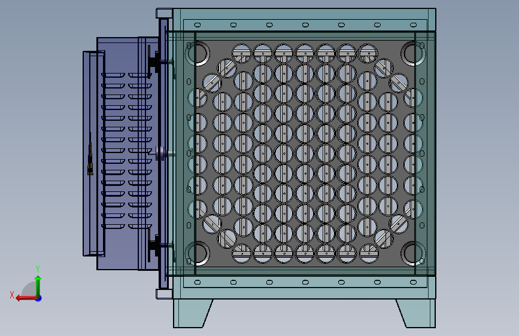Screen dimensions: 519x336
Task: Click the green Y axis arrow of the triad
Action: click(x=38, y=285)
